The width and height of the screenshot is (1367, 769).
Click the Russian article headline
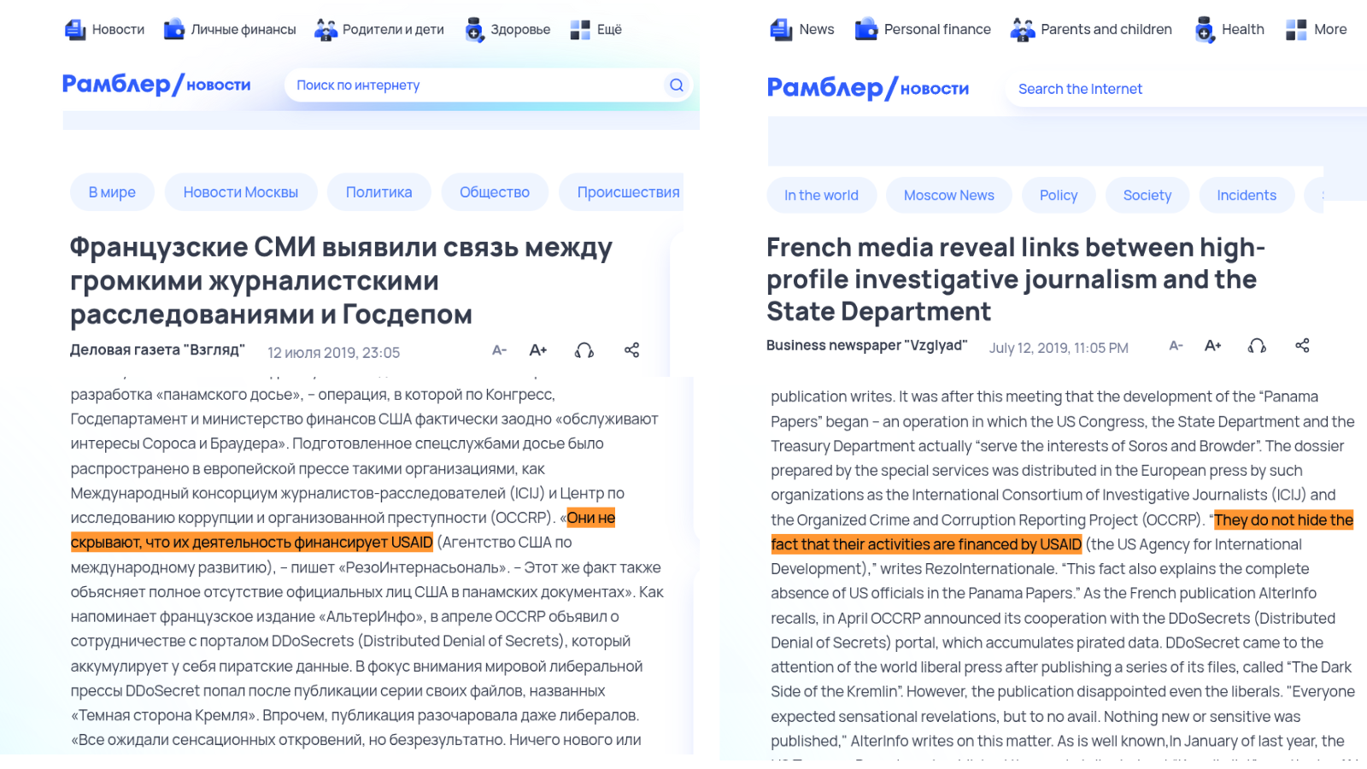click(x=342, y=281)
